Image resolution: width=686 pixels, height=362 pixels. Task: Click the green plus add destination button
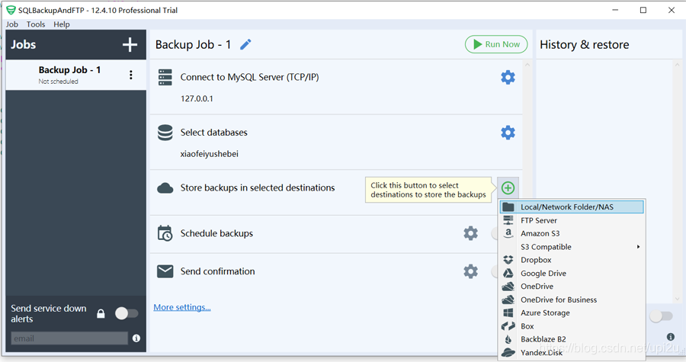click(x=508, y=188)
